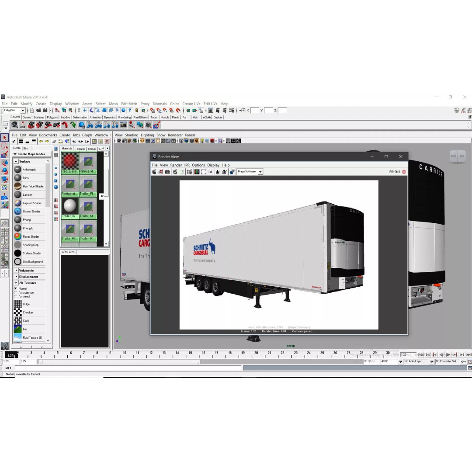Image resolution: width=472 pixels, height=472 pixels.
Task: Click the Hypershade previous graph arrow
Action: tap(41, 141)
